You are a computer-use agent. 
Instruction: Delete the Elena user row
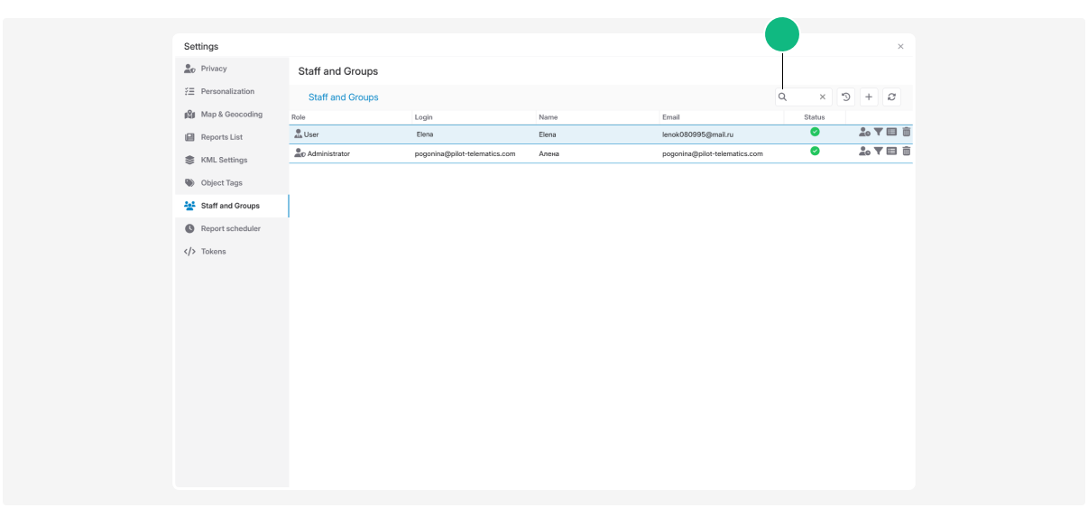point(907,133)
